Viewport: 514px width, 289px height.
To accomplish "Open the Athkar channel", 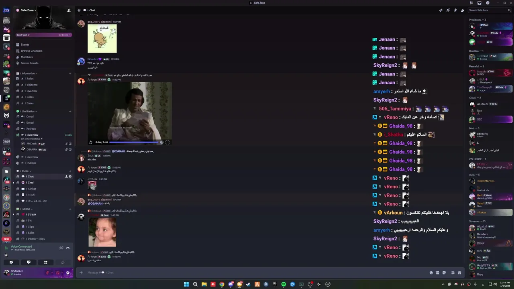I will [x=43, y=189].
